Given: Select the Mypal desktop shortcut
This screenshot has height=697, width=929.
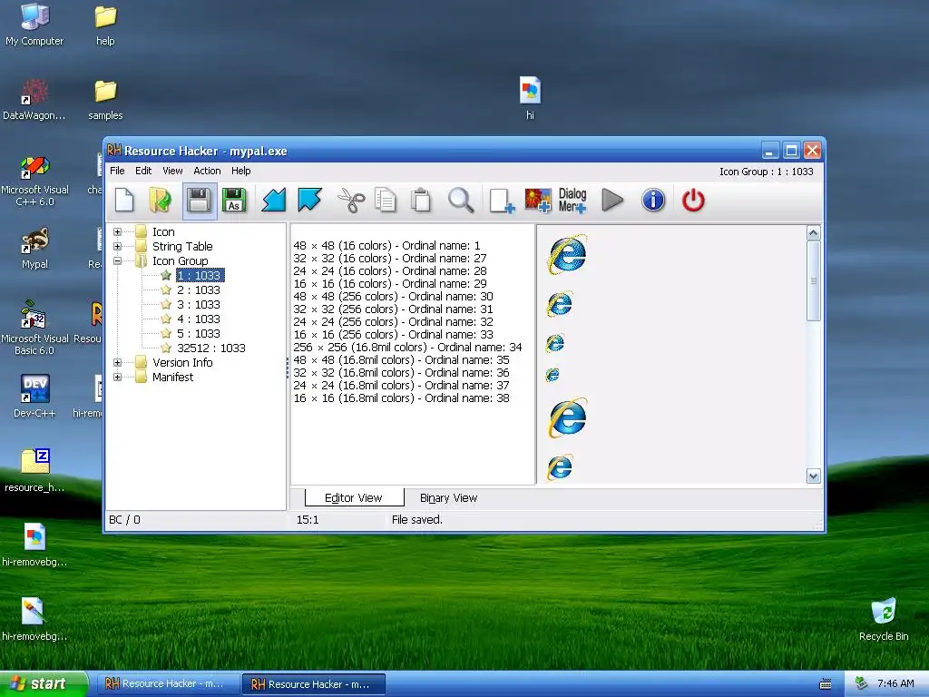Looking at the screenshot, I should click(34, 248).
